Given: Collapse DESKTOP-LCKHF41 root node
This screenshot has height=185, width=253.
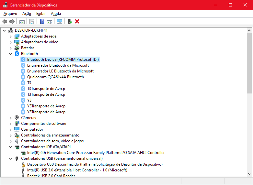Looking at the screenshot, I should pos(5,30).
